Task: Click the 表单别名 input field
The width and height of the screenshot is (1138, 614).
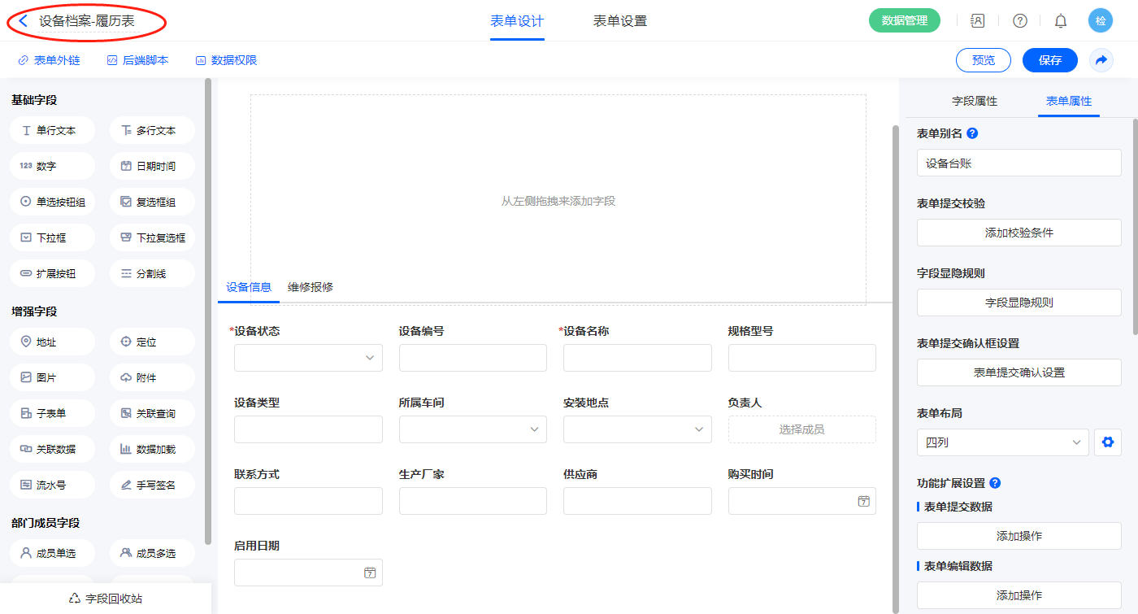Action: point(1019,163)
